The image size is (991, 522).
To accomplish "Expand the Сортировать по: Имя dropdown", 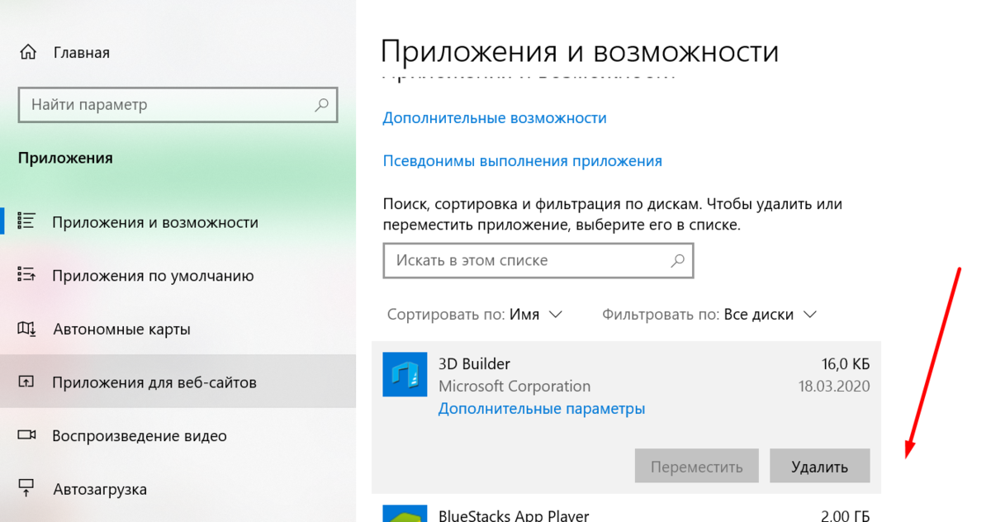I will [475, 315].
